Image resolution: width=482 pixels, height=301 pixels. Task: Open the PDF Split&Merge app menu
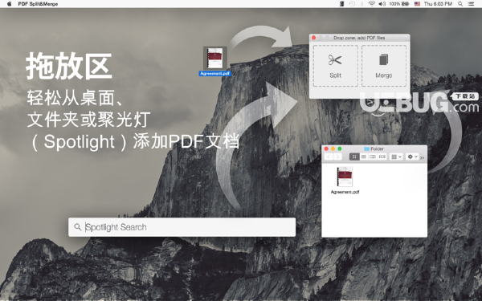[38, 4]
